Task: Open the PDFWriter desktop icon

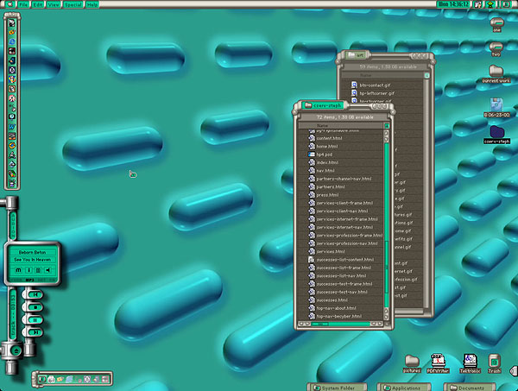Action: (x=439, y=363)
